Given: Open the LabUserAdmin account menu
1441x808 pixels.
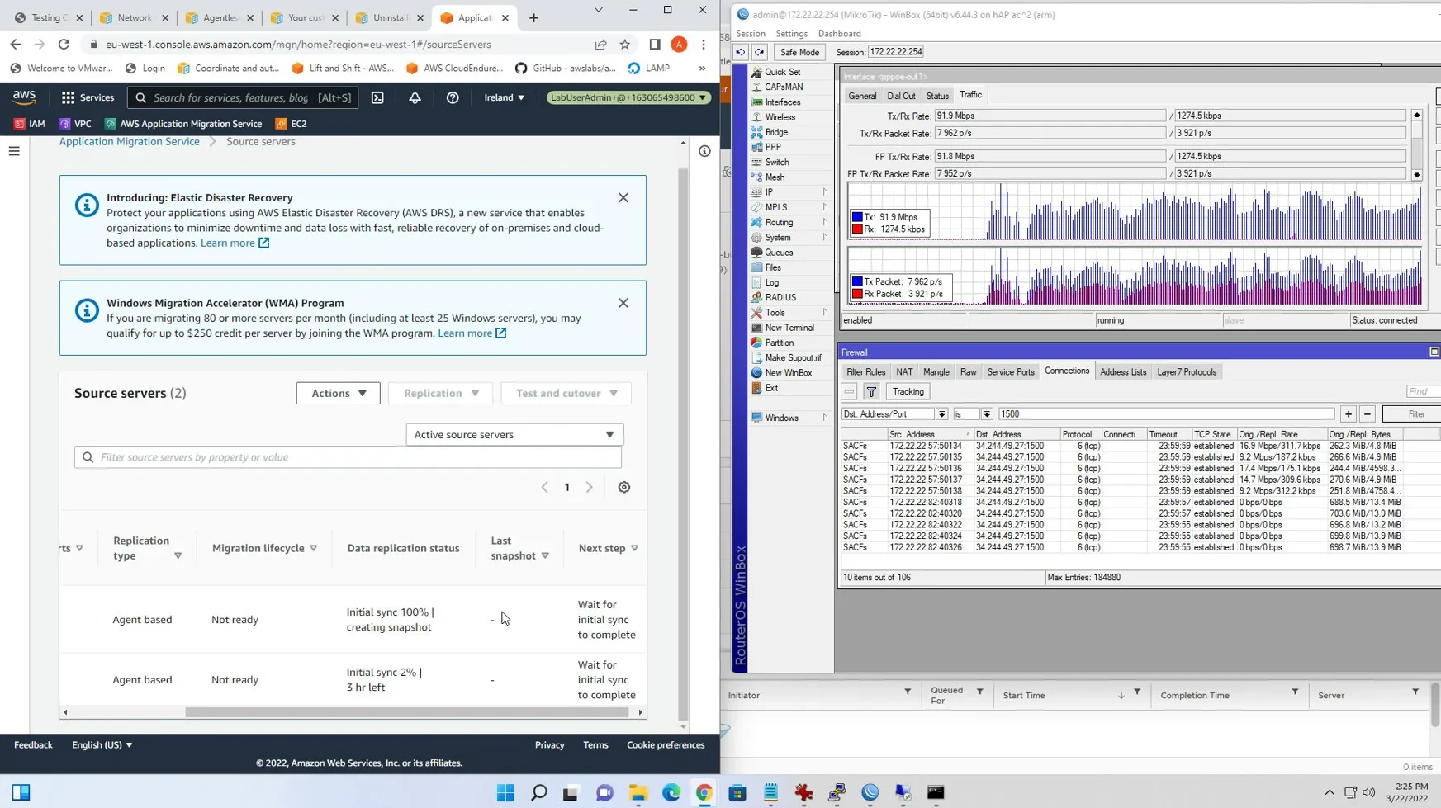Looking at the screenshot, I should (x=628, y=97).
